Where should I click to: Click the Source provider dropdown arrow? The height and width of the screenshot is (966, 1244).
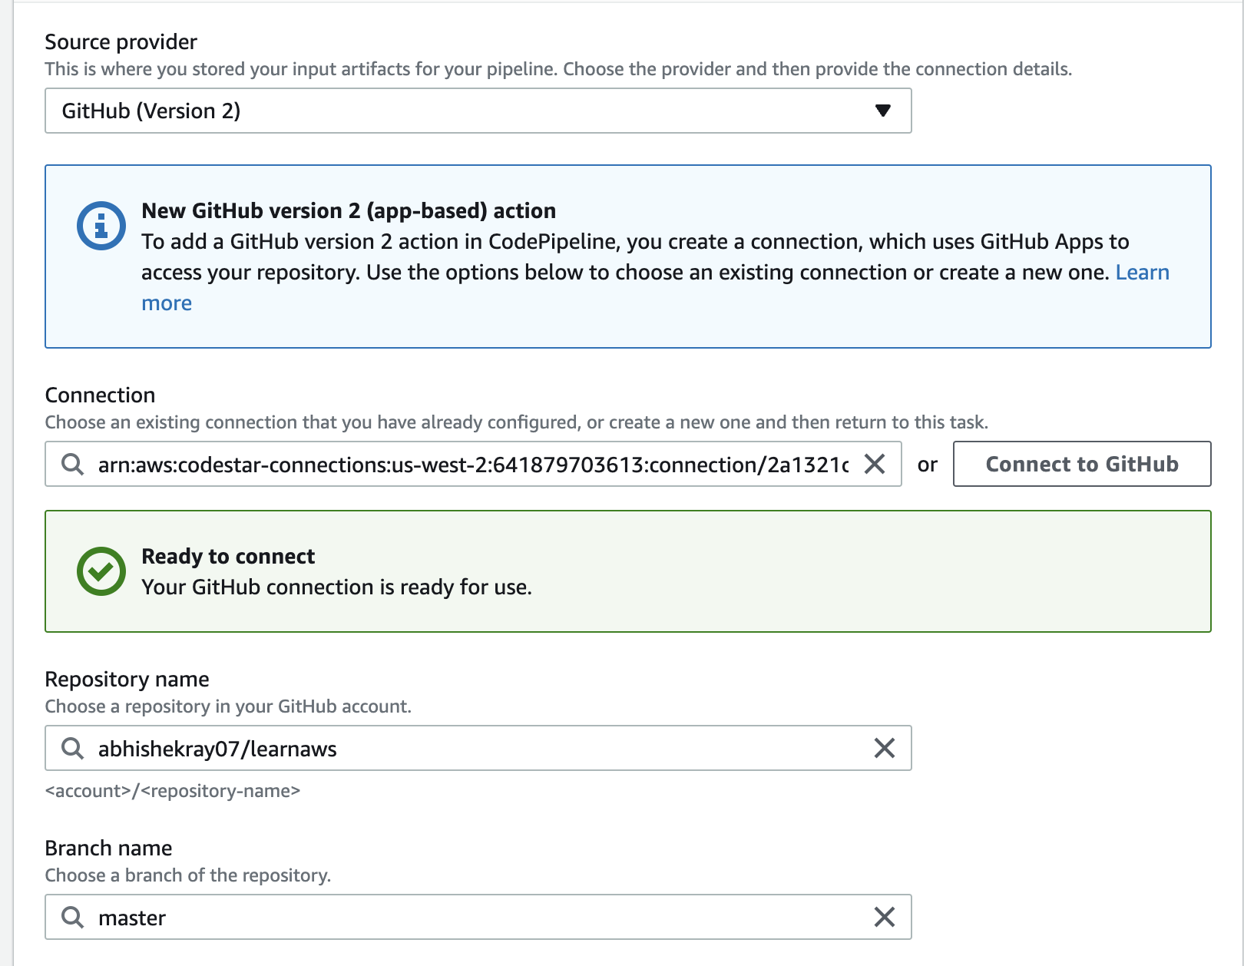coord(882,111)
